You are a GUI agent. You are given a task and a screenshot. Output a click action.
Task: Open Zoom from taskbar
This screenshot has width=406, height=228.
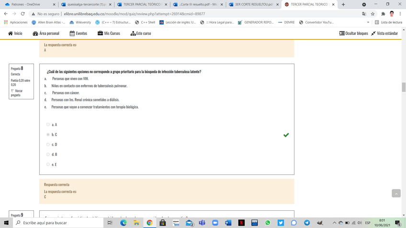pos(215,223)
